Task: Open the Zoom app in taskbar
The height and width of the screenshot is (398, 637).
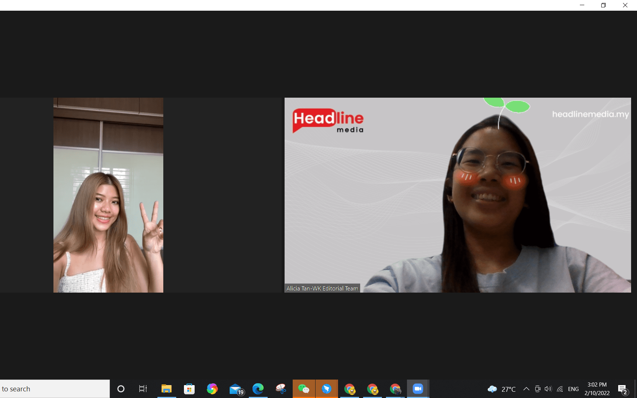Action: tap(418, 389)
